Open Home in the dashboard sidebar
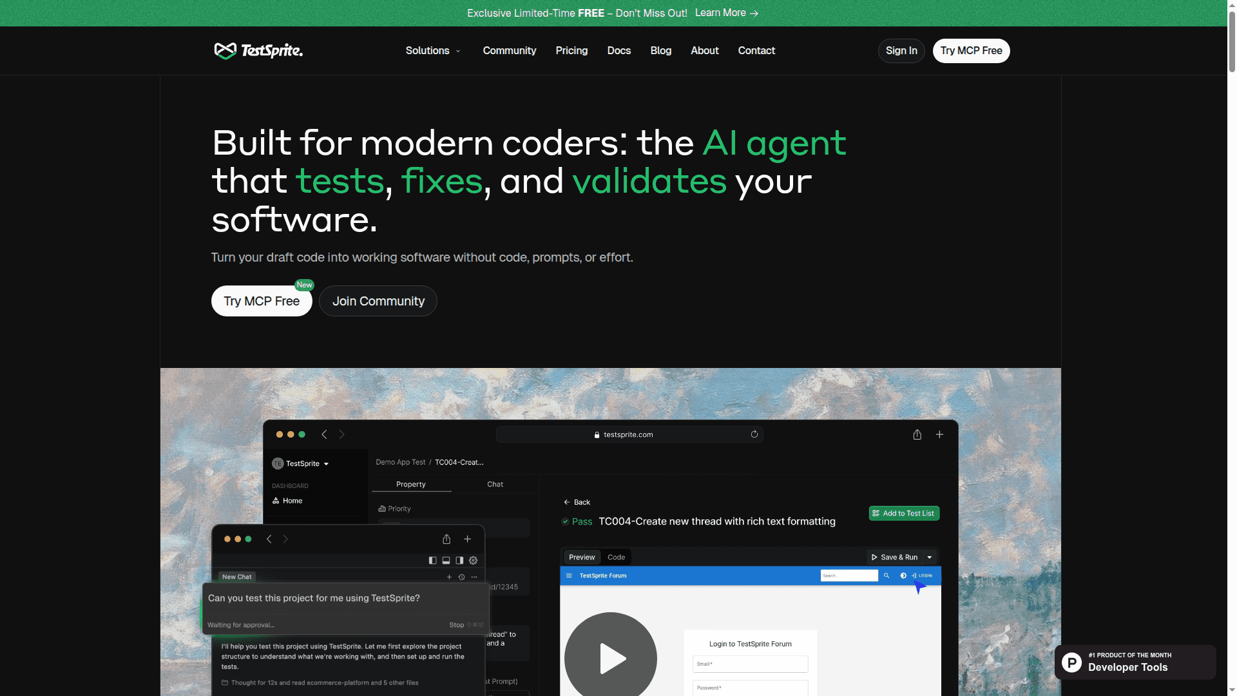The width and height of the screenshot is (1237, 696). coord(287,501)
